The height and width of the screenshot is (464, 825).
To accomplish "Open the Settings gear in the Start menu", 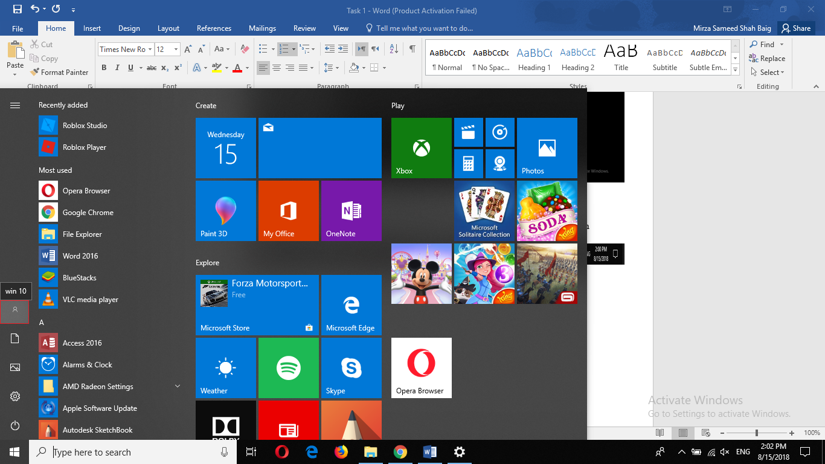I will [x=14, y=396].
